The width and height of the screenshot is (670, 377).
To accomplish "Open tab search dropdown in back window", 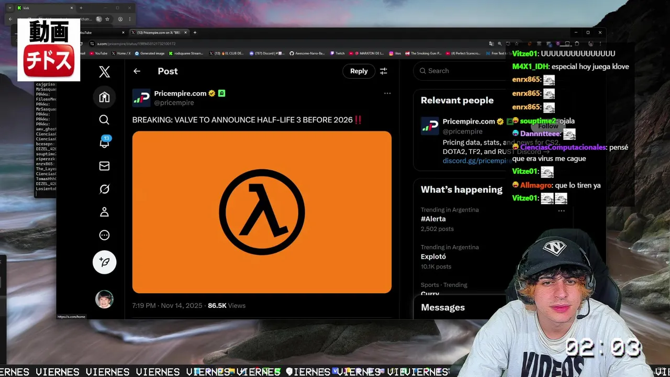I will (x=9, y=8).
